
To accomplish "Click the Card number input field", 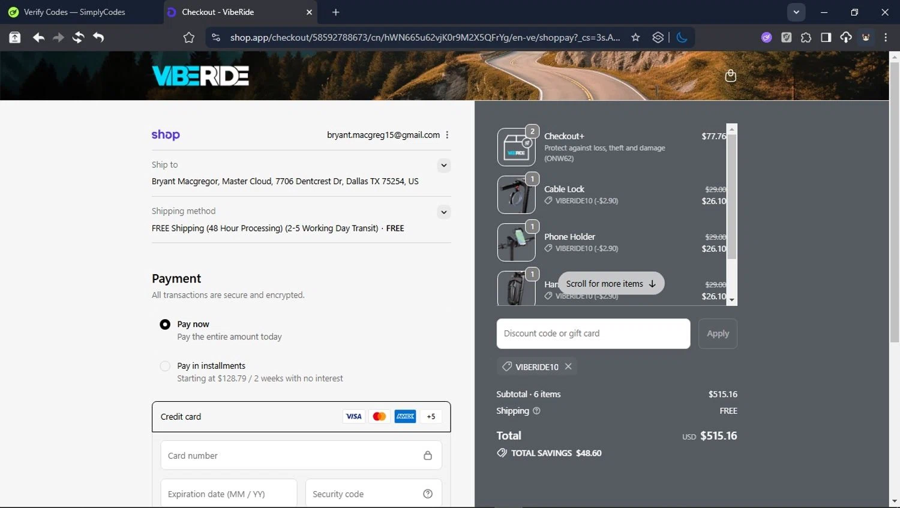I will [x=294, y=456].
